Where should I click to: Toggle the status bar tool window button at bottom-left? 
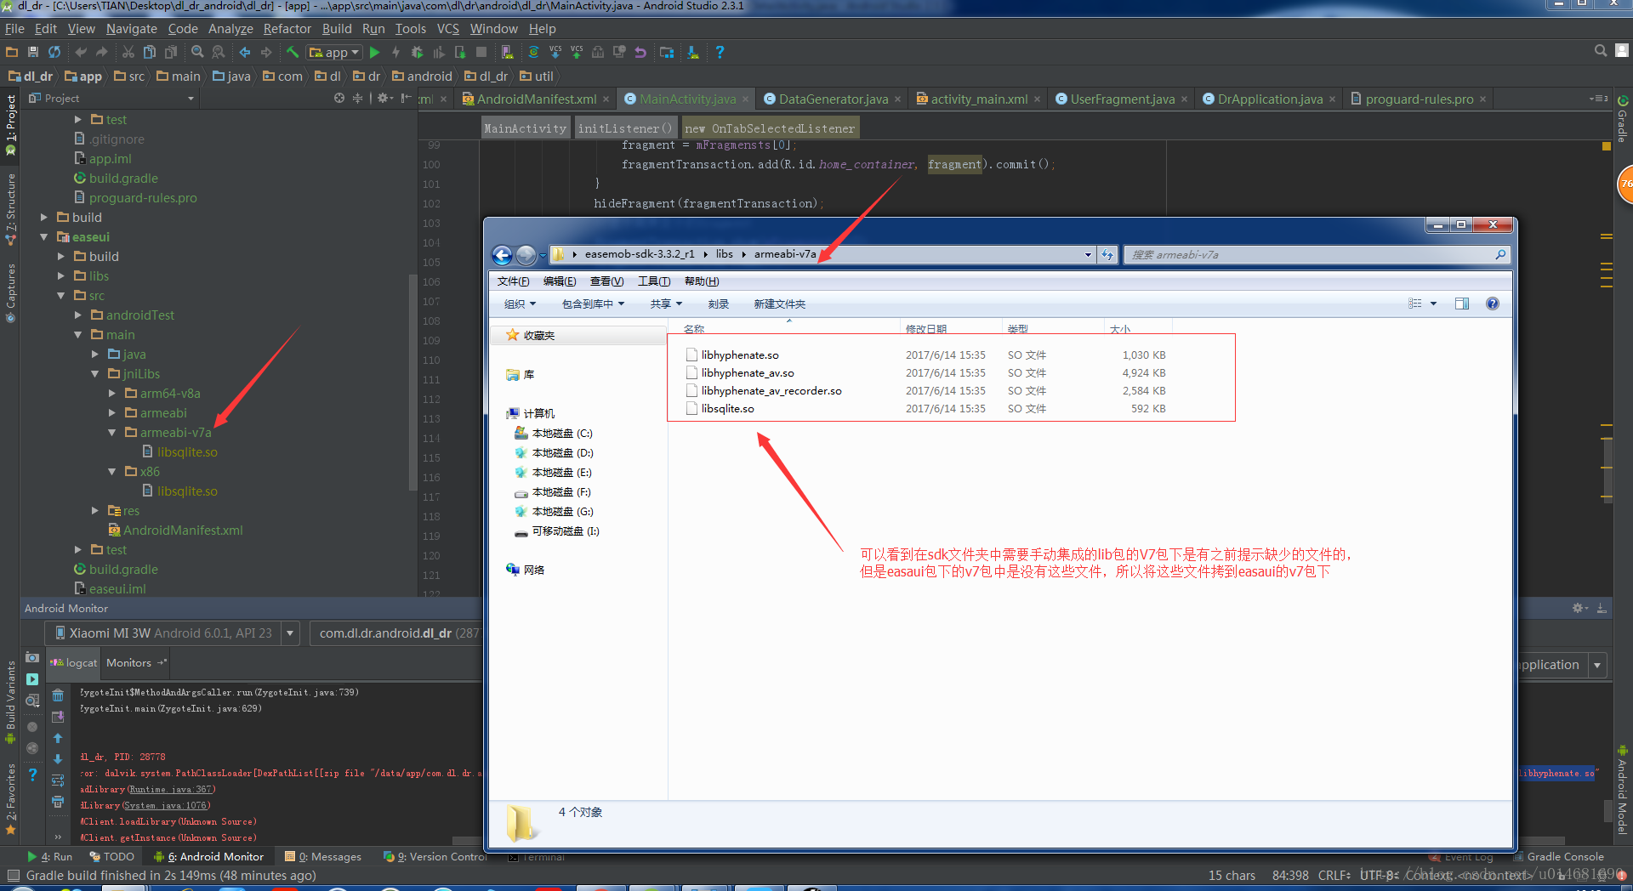pos(13,875)
